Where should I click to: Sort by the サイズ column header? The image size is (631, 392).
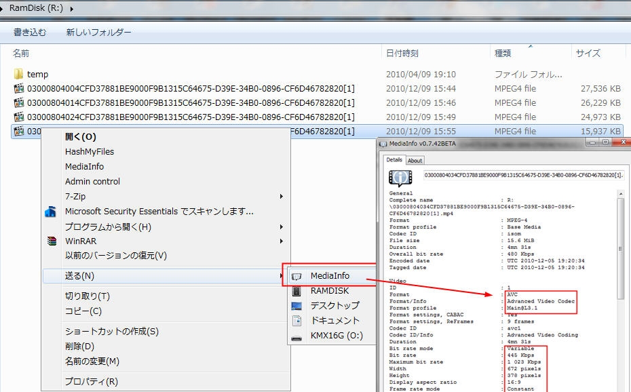point(588,53)
